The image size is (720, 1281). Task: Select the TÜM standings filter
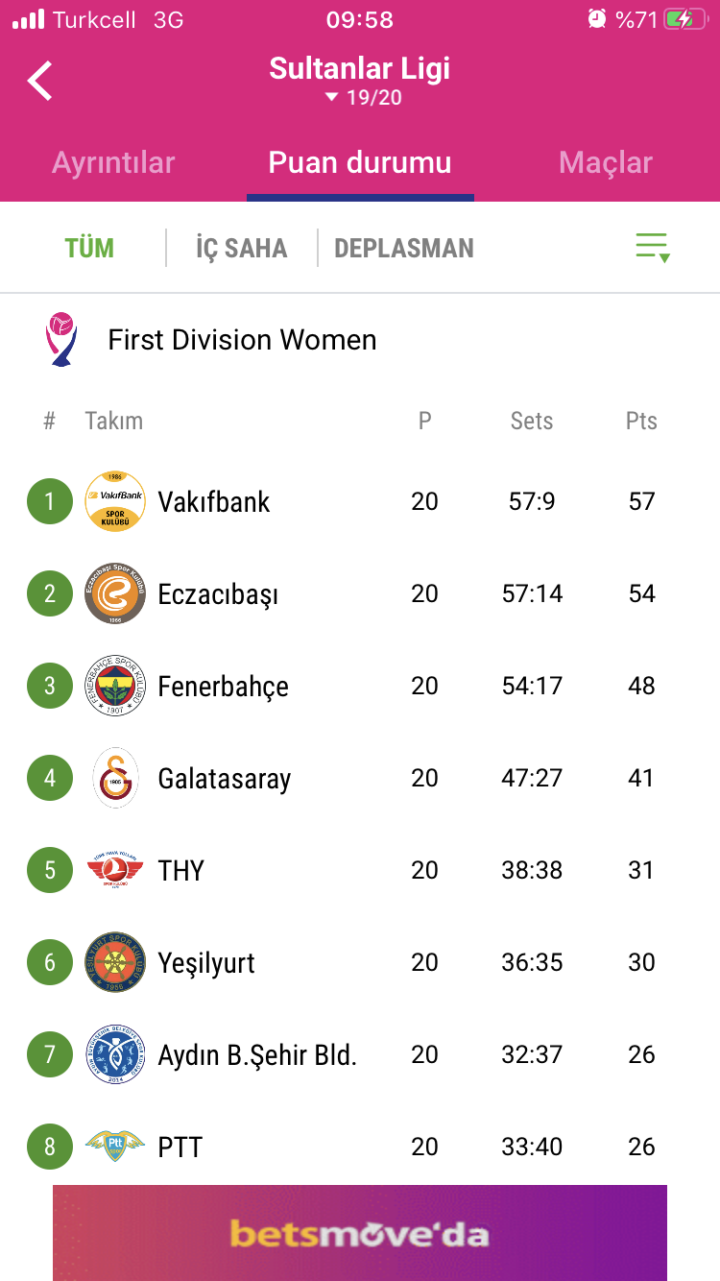[x=89, y=248]
